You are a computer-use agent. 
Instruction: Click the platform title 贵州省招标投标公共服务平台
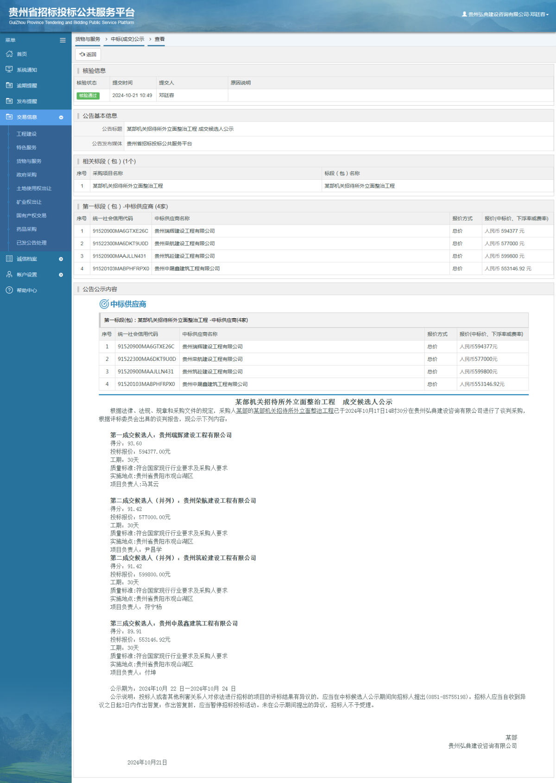point(72,13)
